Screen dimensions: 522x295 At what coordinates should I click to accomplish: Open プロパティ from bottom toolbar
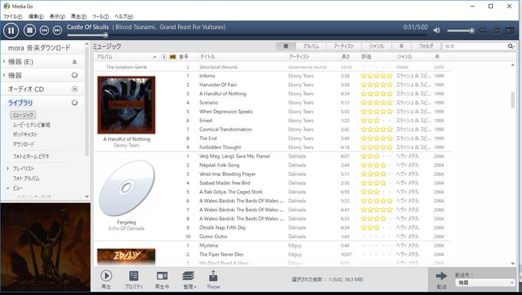tap(134, 280)
